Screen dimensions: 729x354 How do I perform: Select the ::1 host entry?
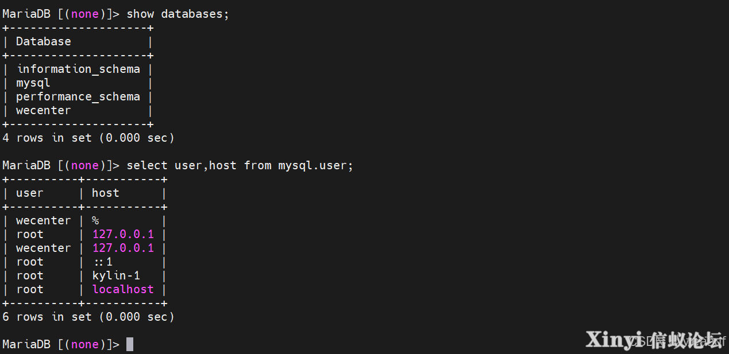(102, 262)
